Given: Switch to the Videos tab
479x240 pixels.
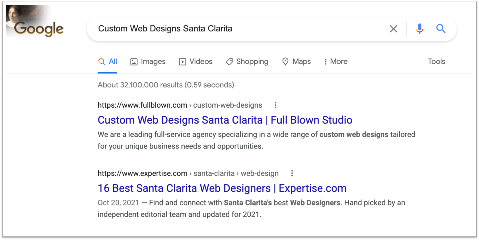Looking at the screenshot, I should 196,62.
